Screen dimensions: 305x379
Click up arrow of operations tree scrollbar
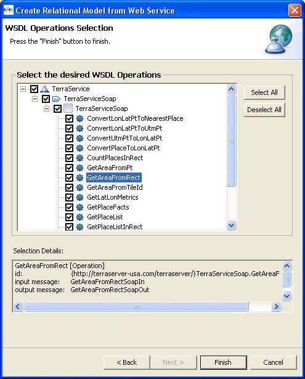pyautogui.click(x=231, y=89)
